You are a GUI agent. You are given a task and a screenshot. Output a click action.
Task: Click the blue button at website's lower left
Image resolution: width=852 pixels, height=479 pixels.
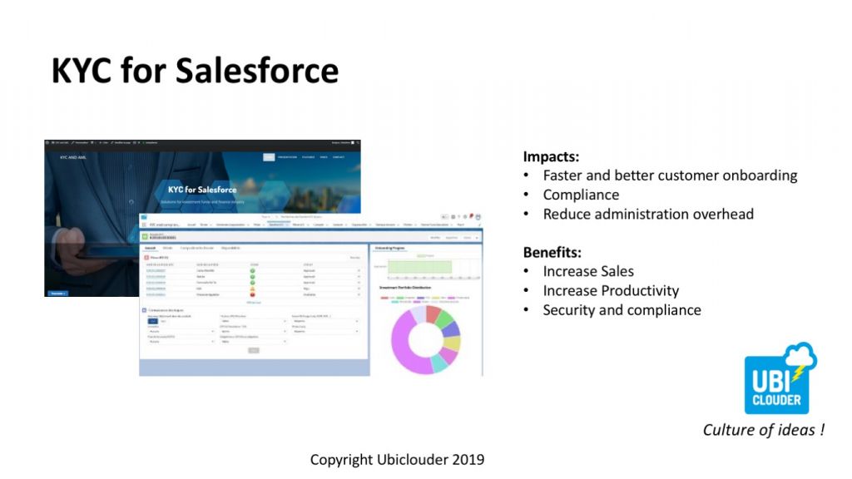click(57, 294)
